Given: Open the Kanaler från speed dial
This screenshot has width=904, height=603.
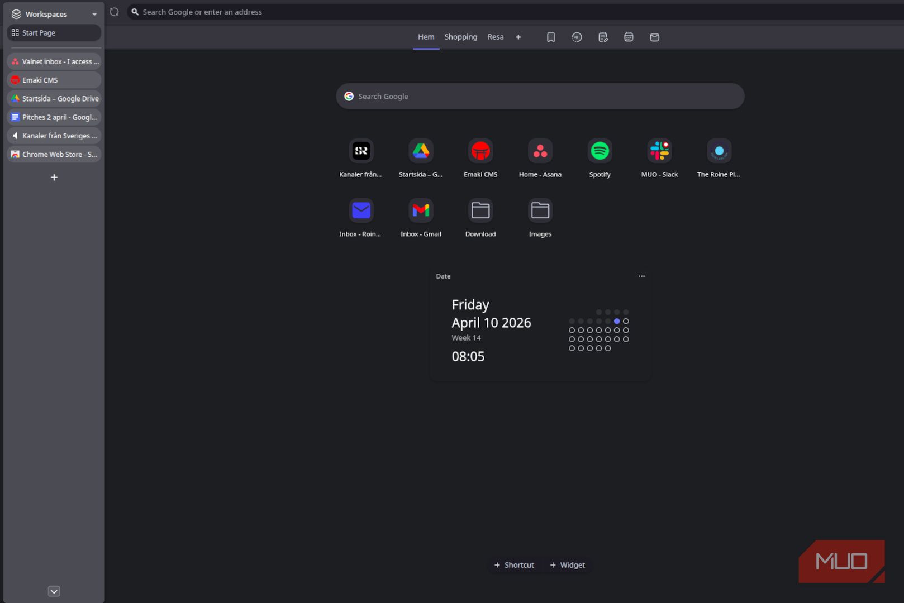Looking at the screenshot, I should [361, 151].
